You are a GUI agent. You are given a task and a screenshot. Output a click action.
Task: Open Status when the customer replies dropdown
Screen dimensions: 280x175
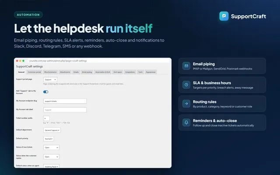(x=51, y=157)
